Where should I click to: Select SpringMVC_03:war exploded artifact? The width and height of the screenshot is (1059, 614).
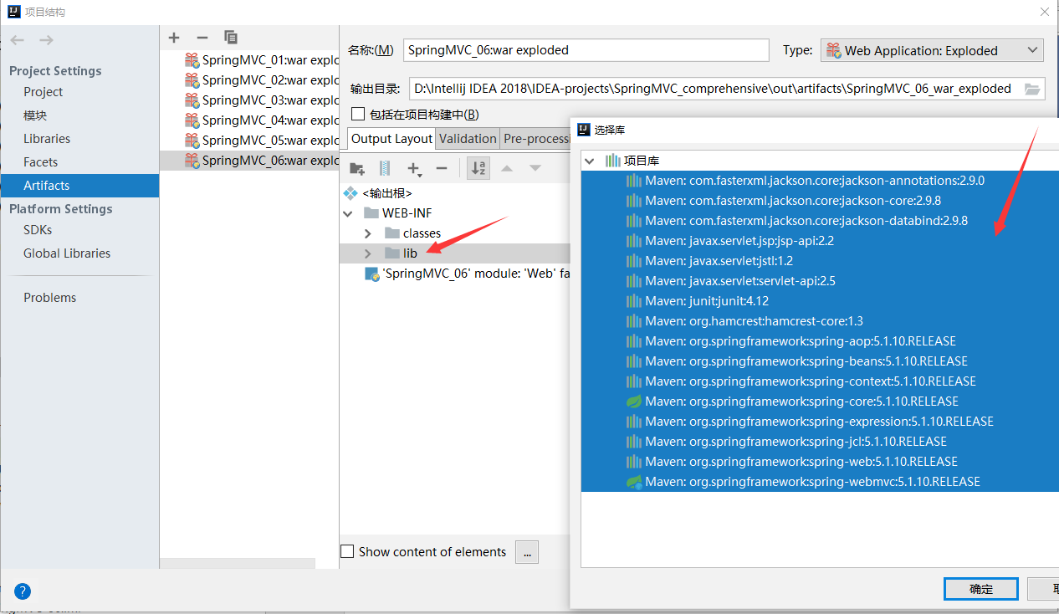tap(249, 100)
